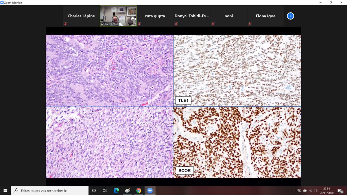Open Task View on the taskbar
Screen dimensions: 347x195
pos(105,190)
